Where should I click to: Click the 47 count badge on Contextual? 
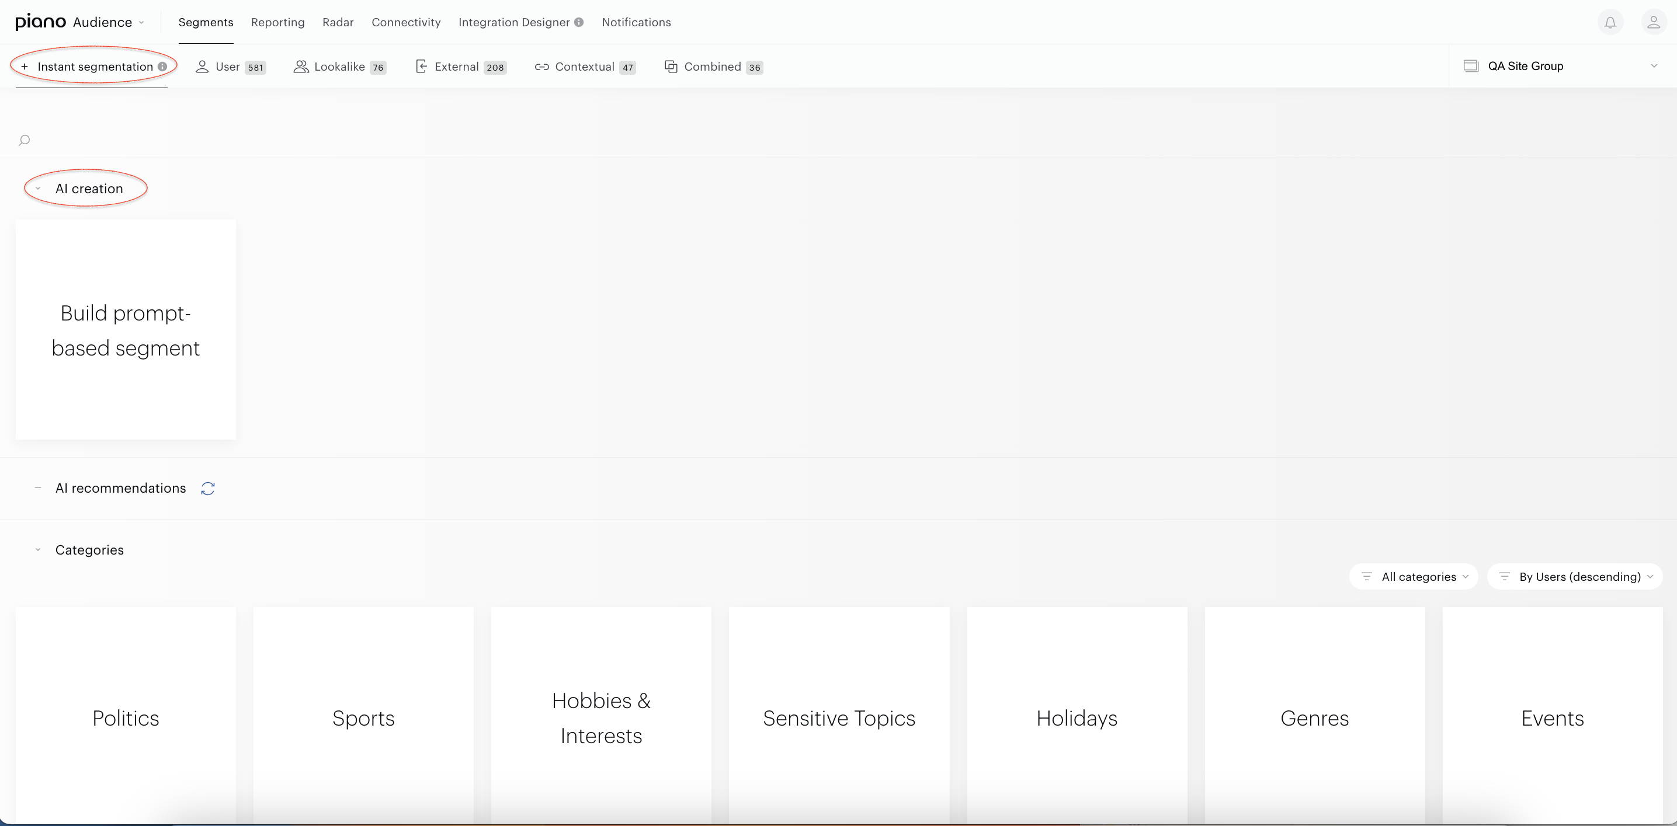[627, 68]
